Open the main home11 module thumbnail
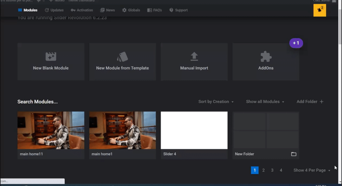The height and width of the screenshot is (186, 342). point(51,130)
